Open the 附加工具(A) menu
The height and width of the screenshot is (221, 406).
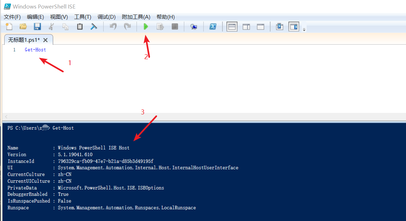coord(136,17)
